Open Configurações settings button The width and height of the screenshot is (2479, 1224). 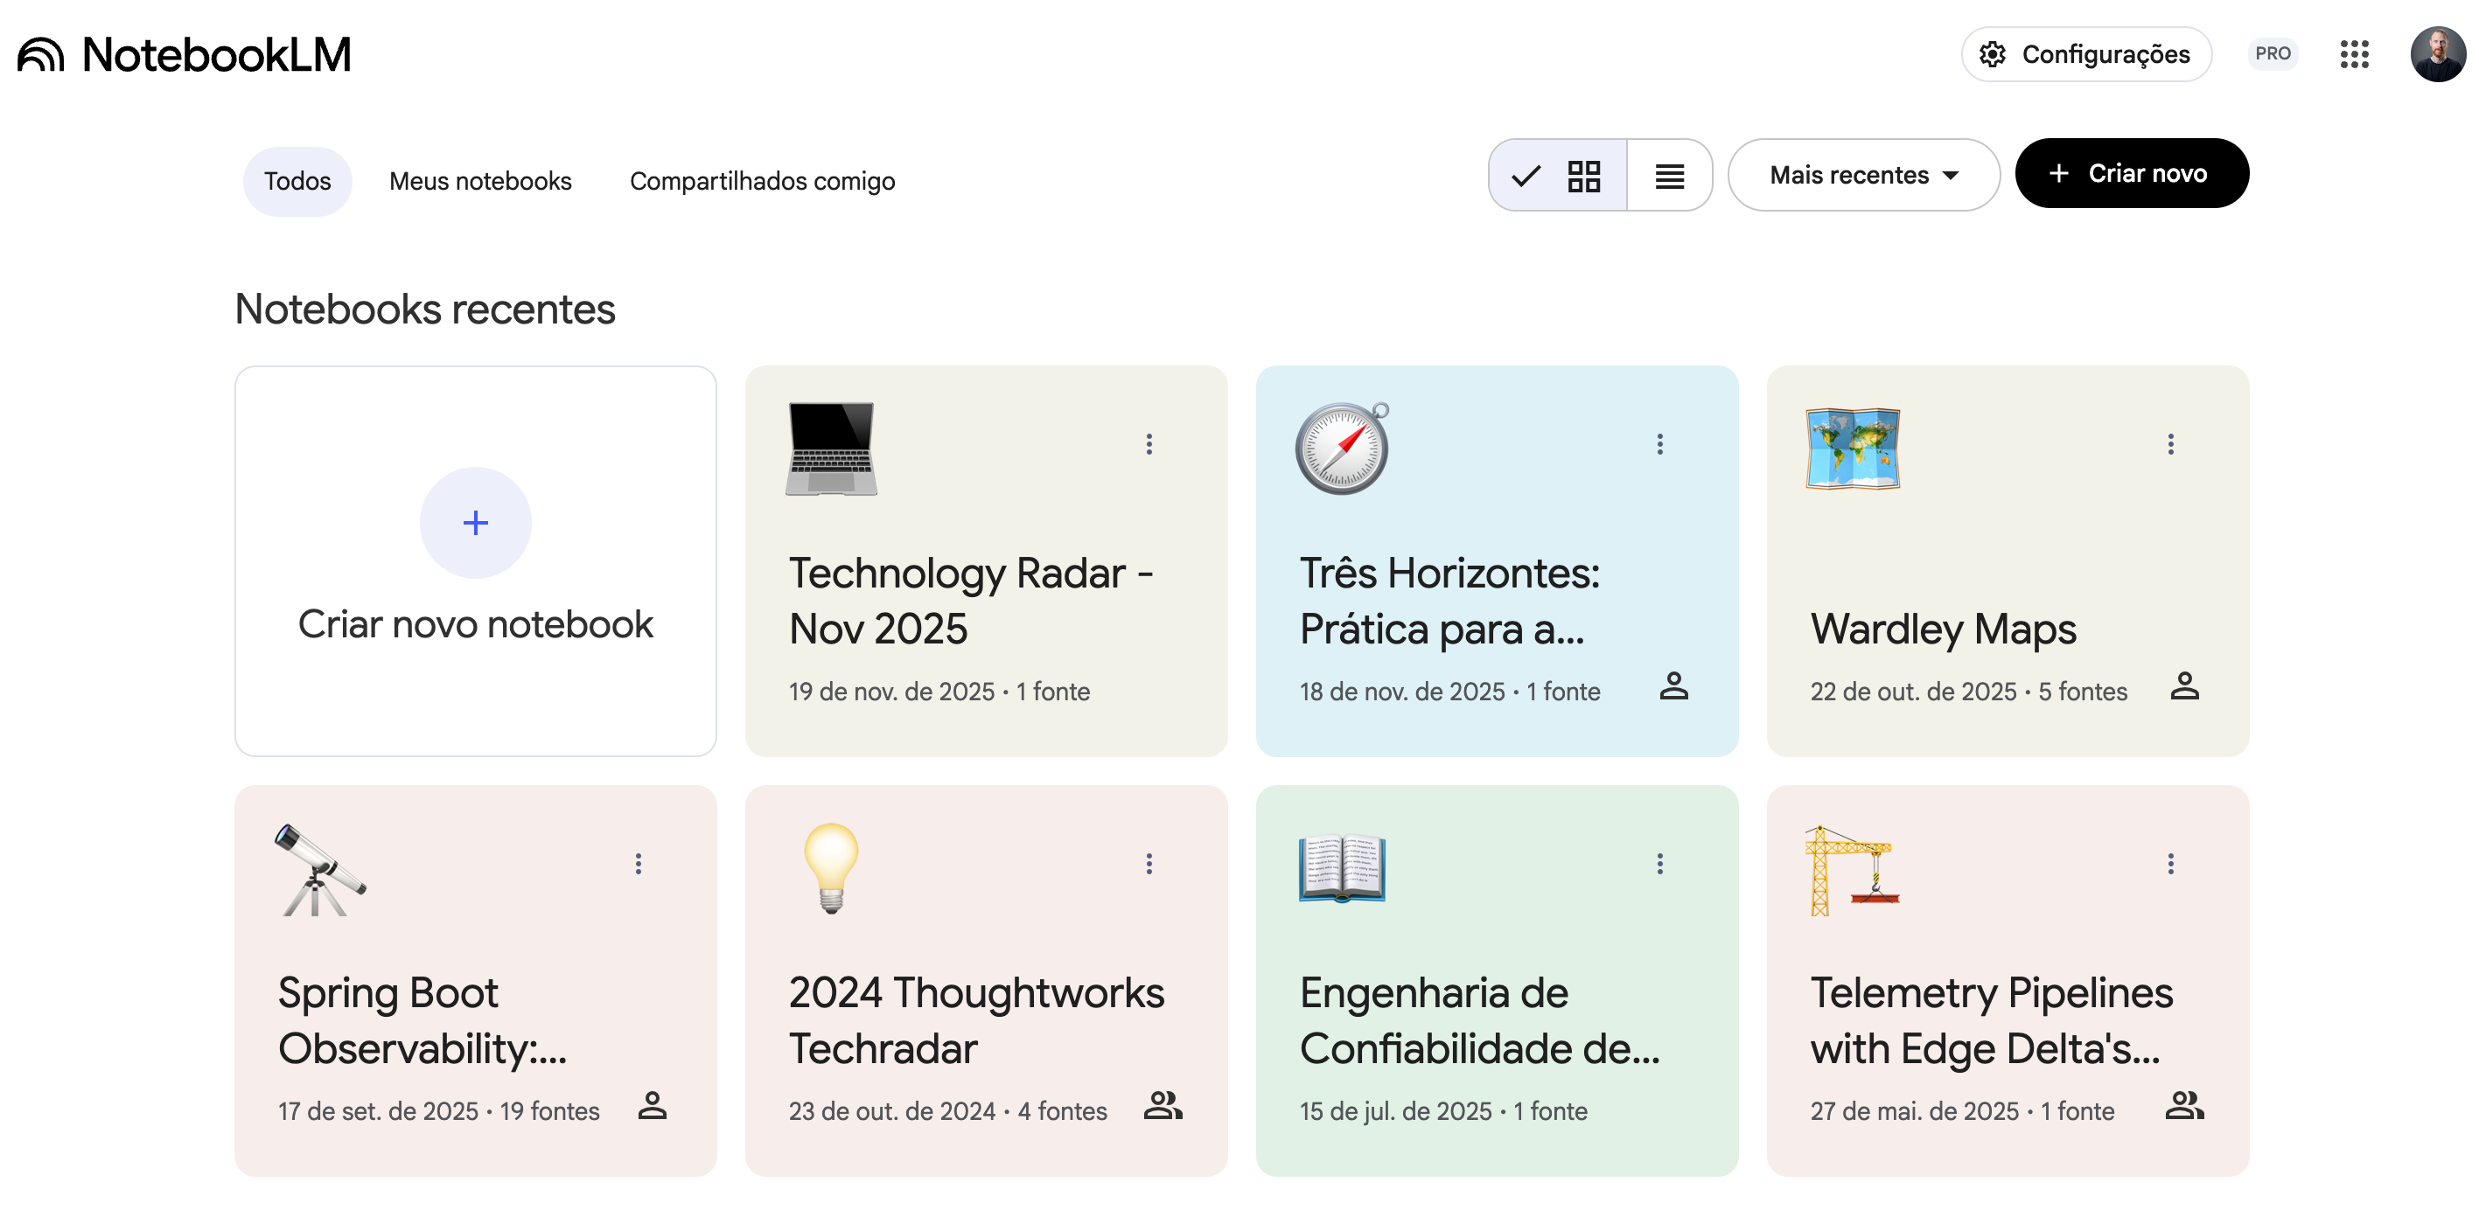(x=2085, y=55)
